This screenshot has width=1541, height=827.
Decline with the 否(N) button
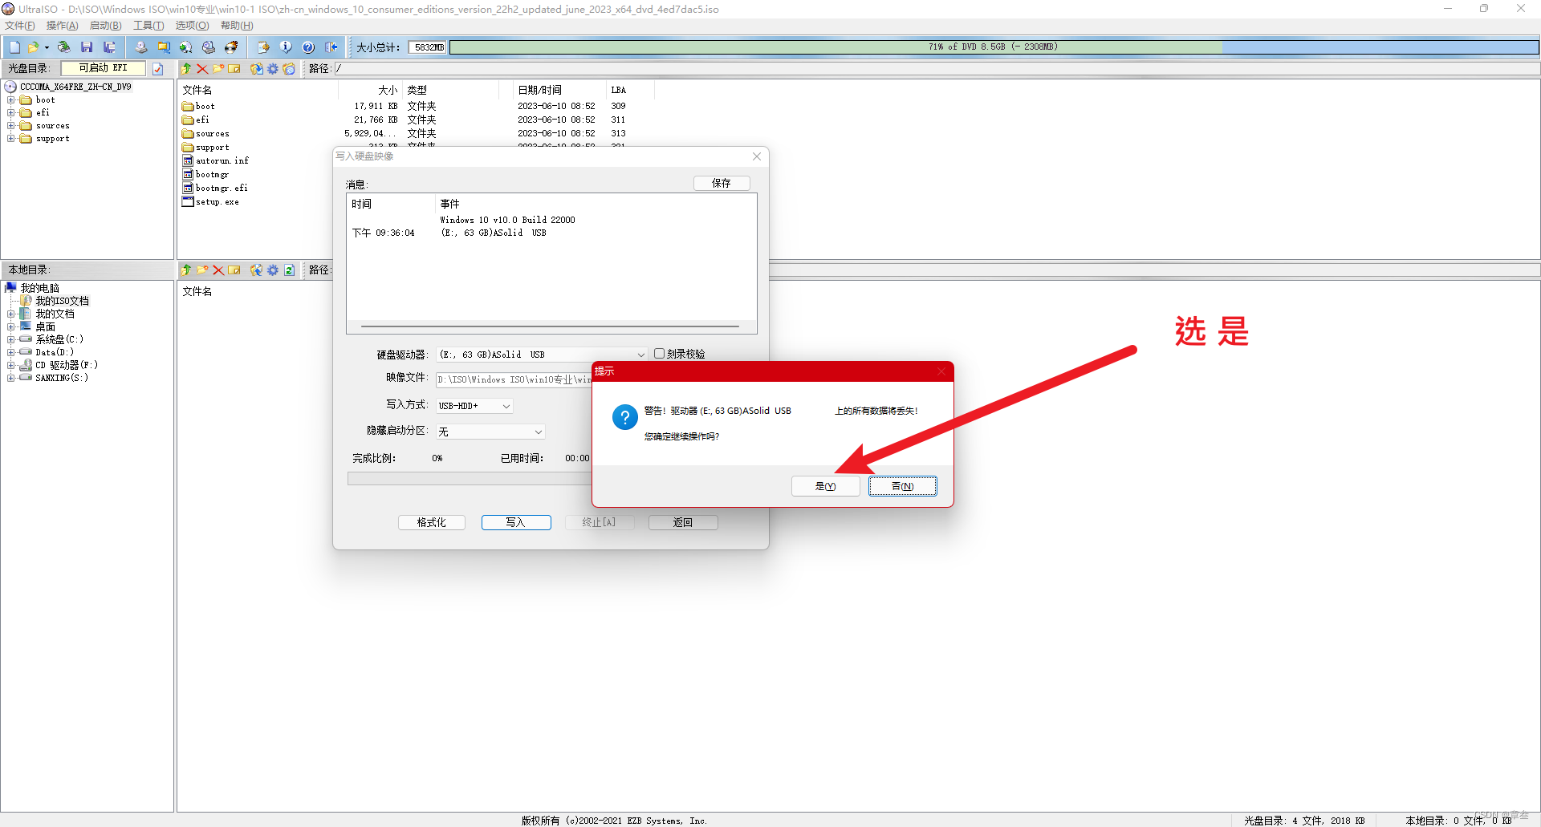pos(902,486)
